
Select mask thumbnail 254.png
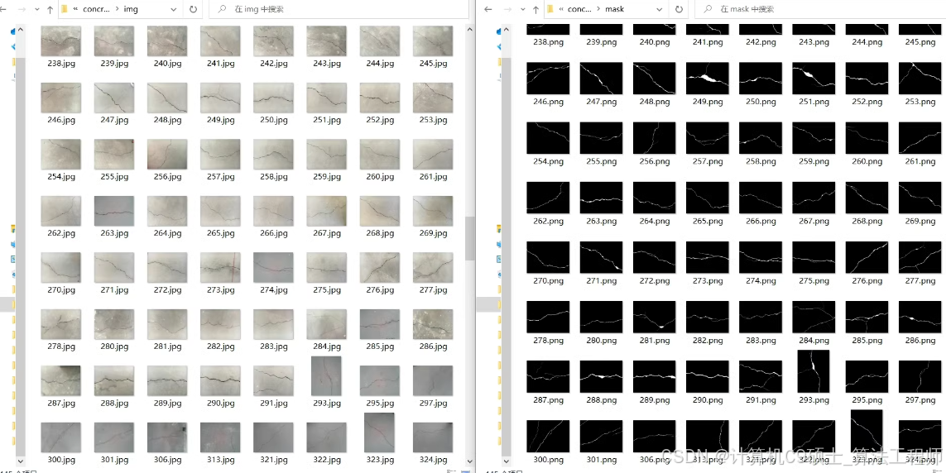pos(549,138)
